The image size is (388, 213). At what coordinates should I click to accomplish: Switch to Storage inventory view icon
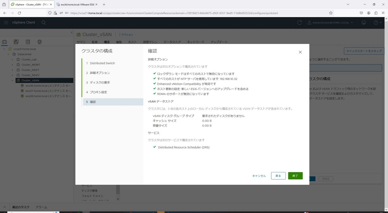[28, 42]
